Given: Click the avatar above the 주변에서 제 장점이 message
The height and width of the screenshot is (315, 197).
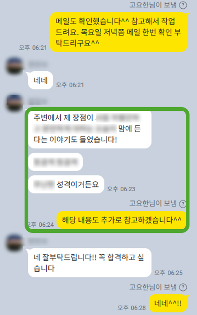Looking at the screenshot, I should (15, 103).
